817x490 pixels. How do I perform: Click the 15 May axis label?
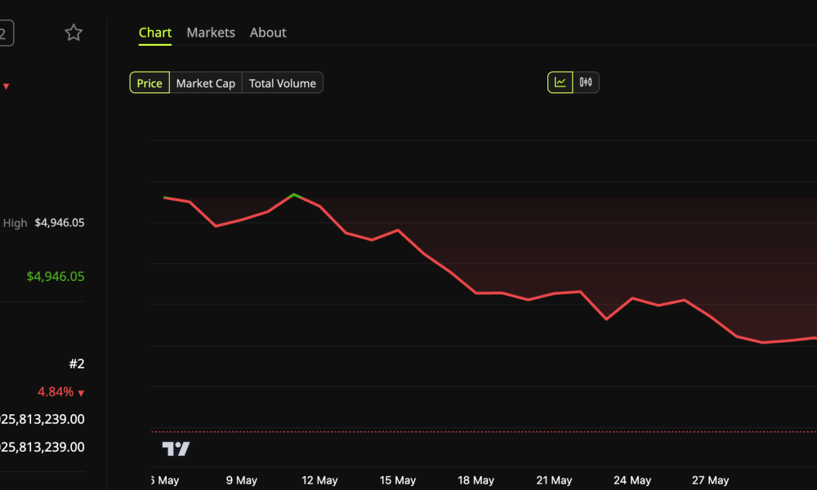coord(398,480)
